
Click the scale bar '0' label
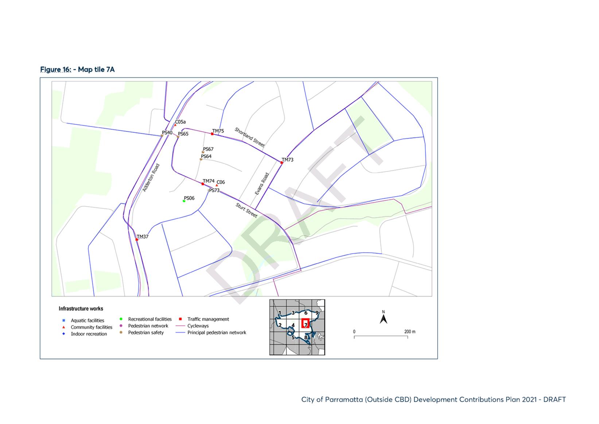click(354, 332)
